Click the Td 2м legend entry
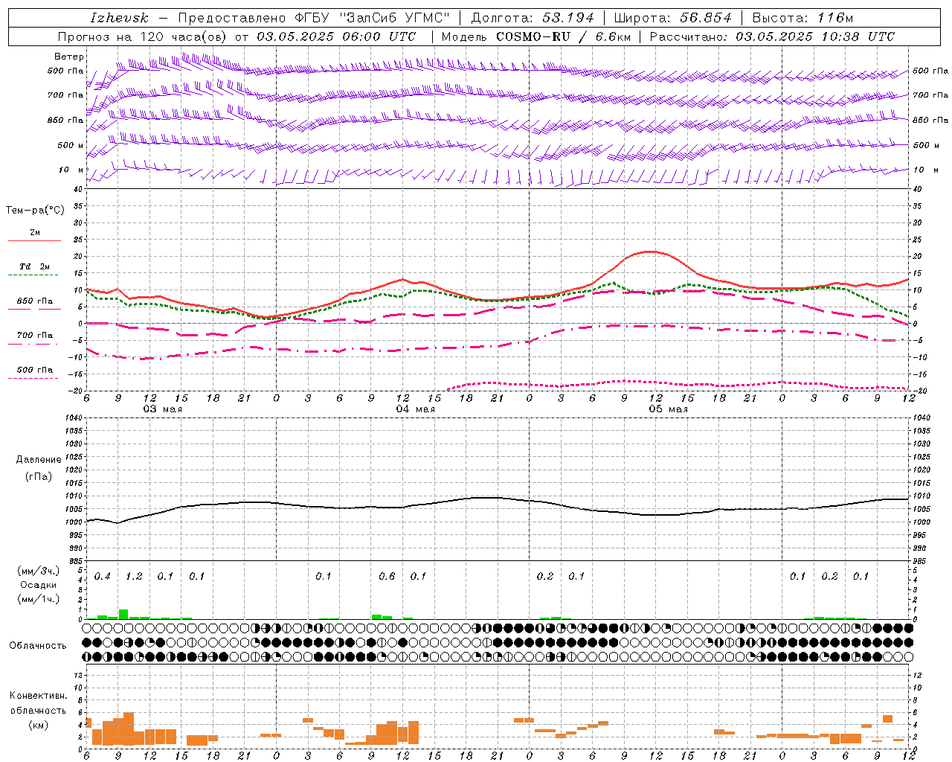 (x=34, y=266)
